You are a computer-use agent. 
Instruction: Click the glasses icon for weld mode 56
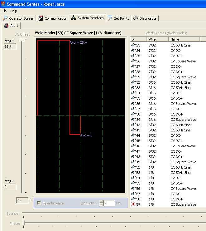point(133,188)
